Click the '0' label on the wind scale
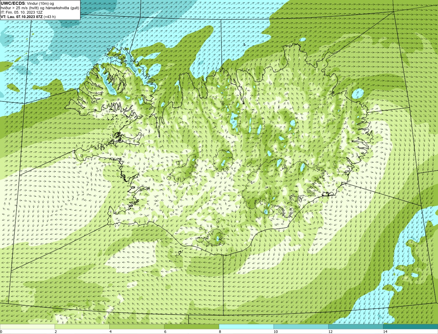This screenshot has width=438, height=334. (1, 332)
